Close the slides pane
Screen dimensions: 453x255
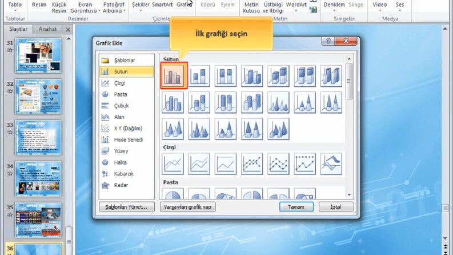click(x=68, y=30)
